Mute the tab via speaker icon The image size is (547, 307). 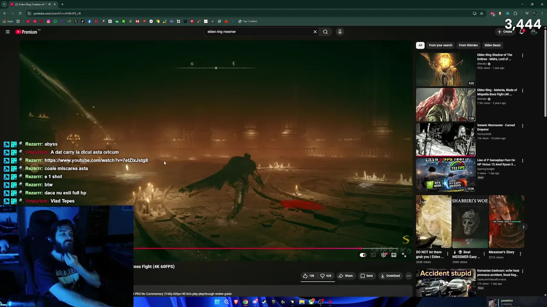click(50, 4)
